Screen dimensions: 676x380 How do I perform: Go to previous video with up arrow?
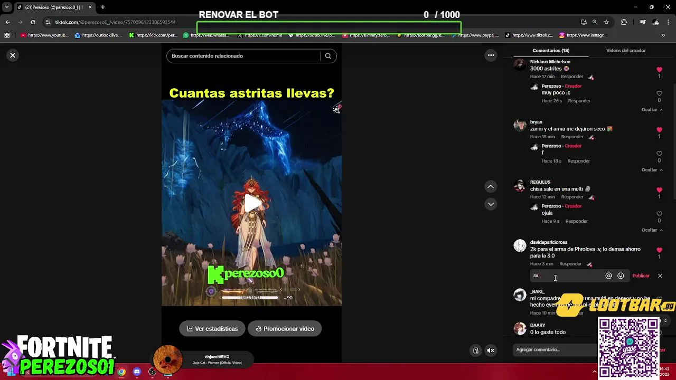coord(491,186)
